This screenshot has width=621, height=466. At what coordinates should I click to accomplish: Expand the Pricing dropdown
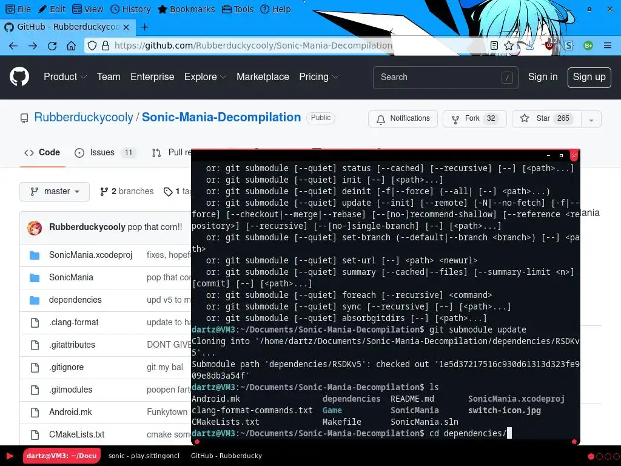[x=318, y=77]
